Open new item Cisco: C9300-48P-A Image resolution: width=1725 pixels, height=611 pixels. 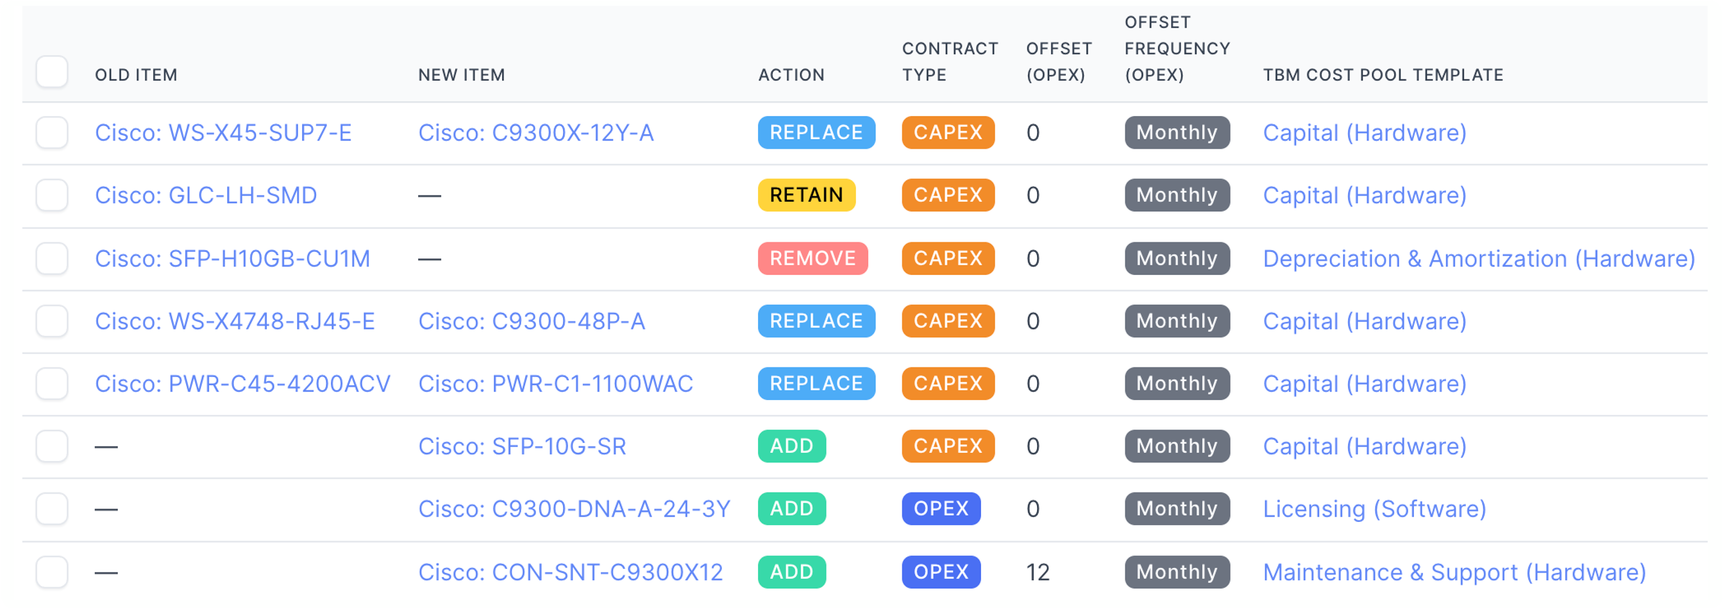point(532,321)
